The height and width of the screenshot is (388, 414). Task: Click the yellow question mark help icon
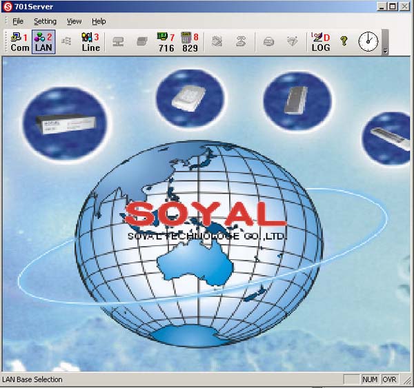point(344,41)
